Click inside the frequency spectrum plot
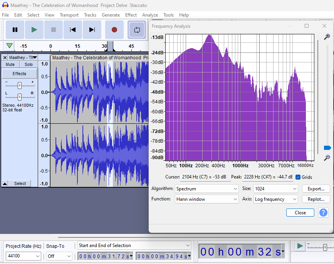The image size is (334, 264). tap(240, 98)
